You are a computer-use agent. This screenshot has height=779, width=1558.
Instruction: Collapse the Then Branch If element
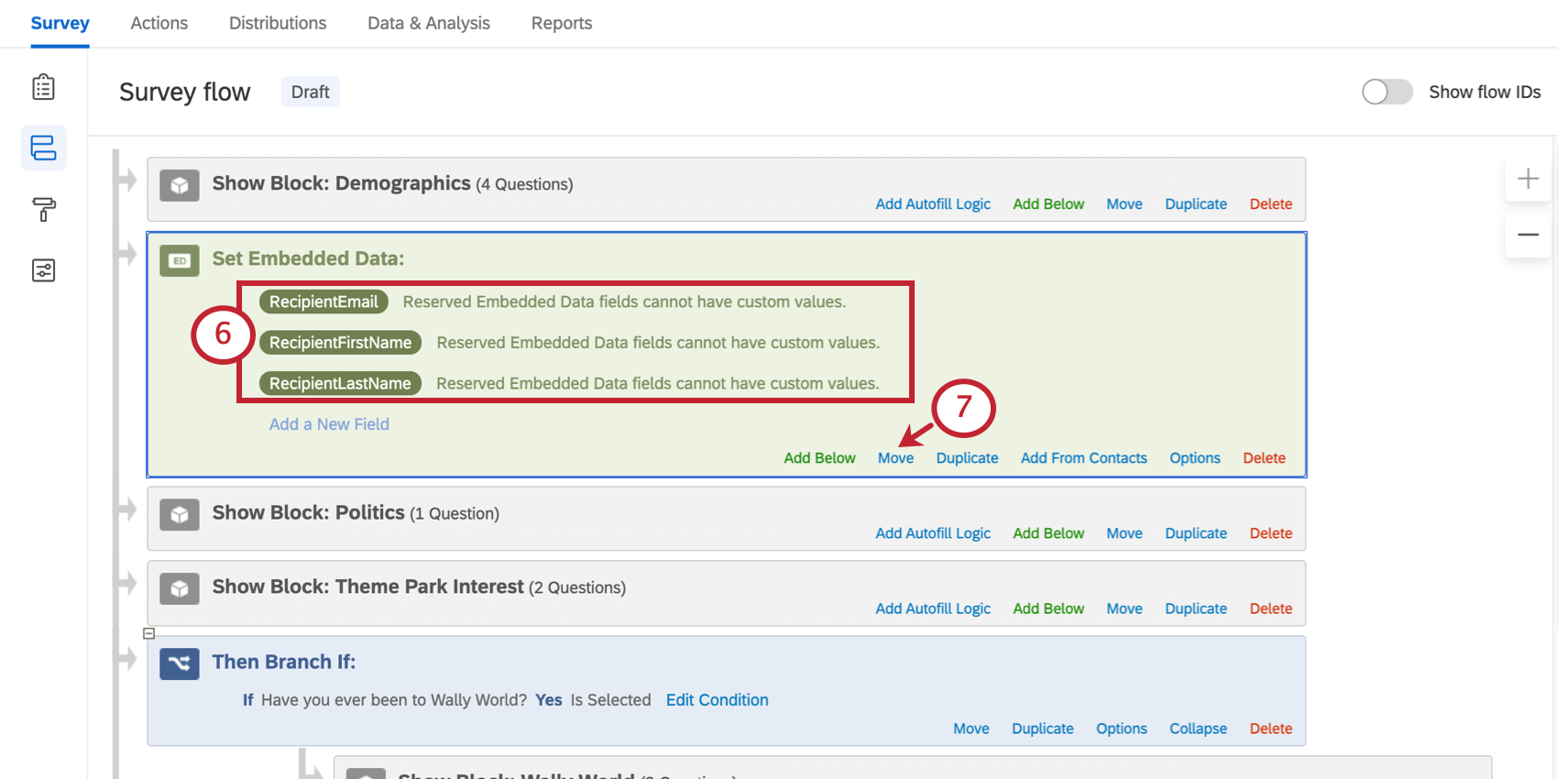[1198, 729]
